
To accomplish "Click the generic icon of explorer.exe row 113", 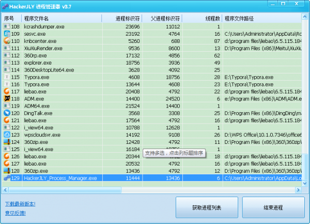I will [7, 63].
